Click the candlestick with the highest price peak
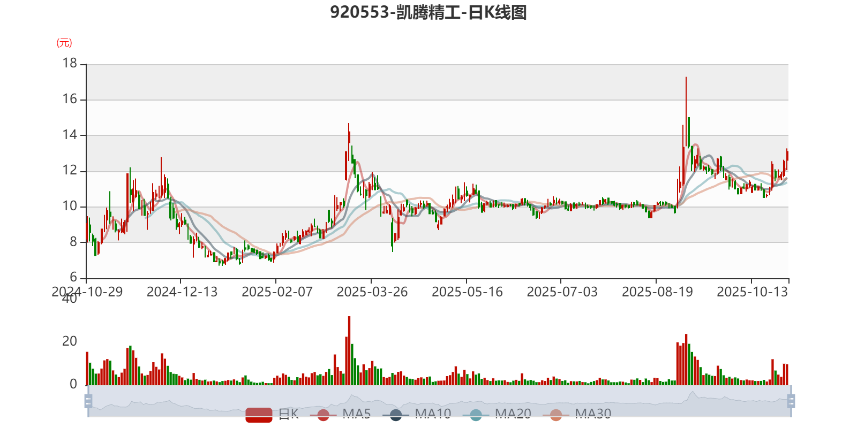This screenshot has width=857, height=428. (686, 112)
